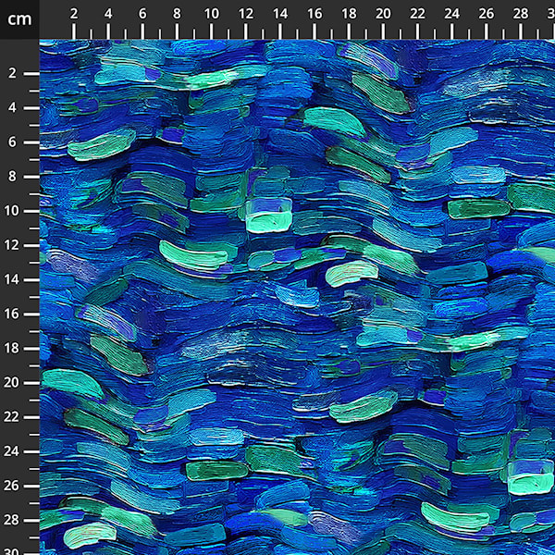555x555 pixels.
Task: Click the 6 mark on the top ruler
Action: point(142,14)
